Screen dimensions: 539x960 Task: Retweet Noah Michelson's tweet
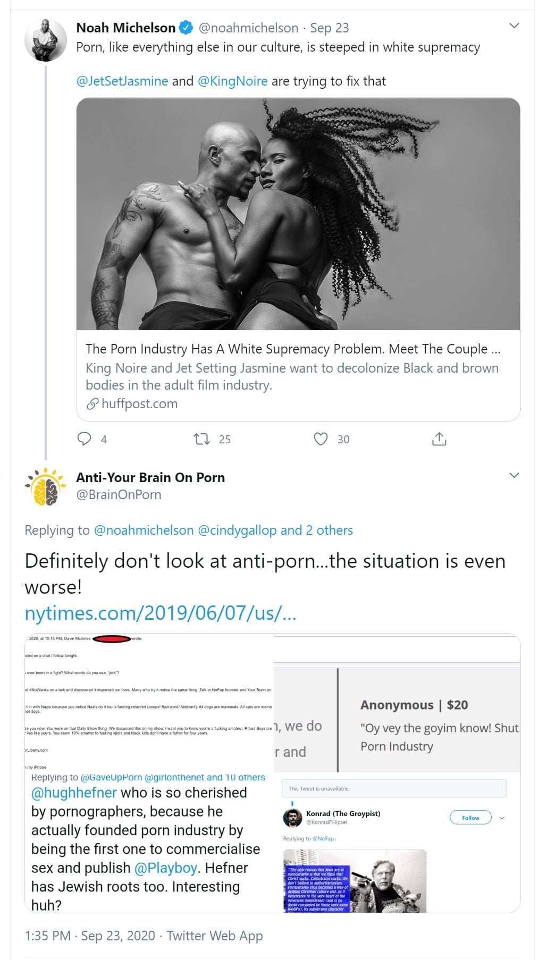click(x=201, y=439)
